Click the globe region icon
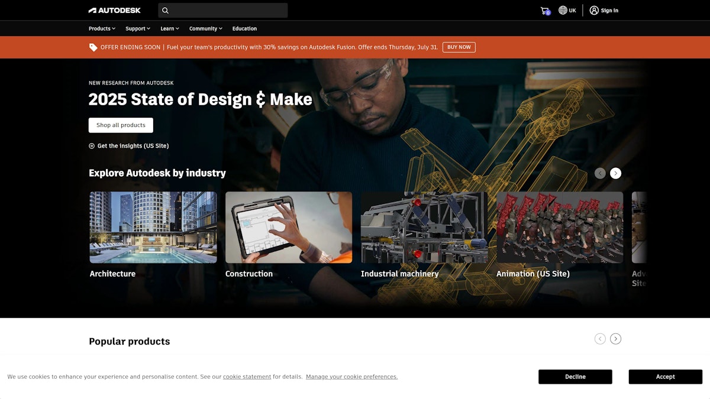 pyautogui.click(x=563, y=10)
